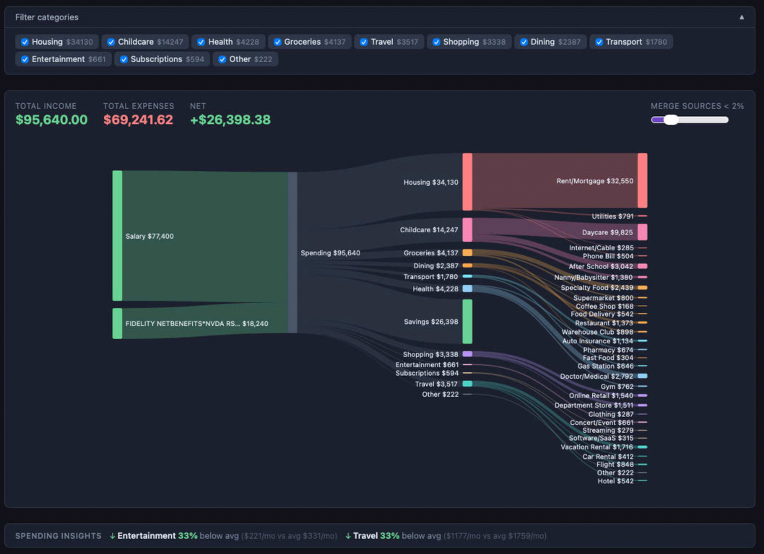Select the Fidelity NetBenefits NVDA income node
The image size is (764, 554).
click(117, 324)
